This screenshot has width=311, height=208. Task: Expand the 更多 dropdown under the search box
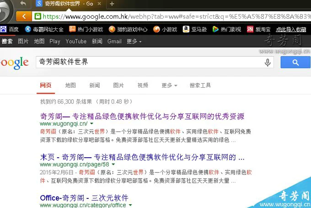(x=169, y=85)
